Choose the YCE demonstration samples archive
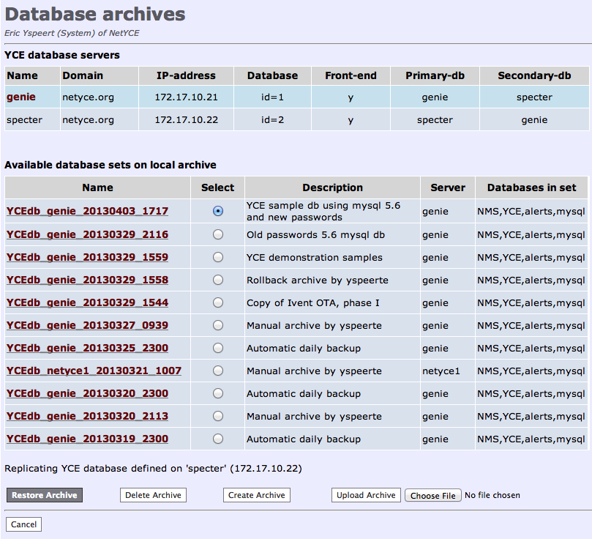Screen dimensions: 592x539 [x=217, y=256]
